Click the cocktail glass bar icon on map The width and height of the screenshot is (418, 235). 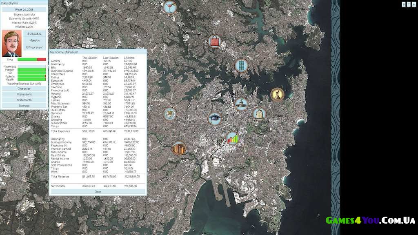pos(169,7)
